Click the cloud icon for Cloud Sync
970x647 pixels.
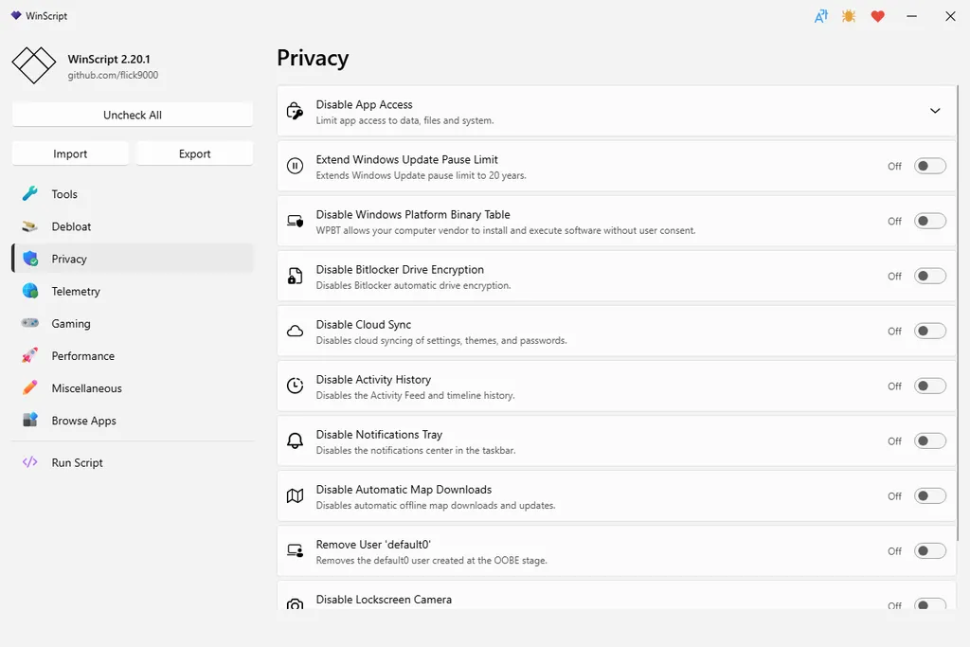coord(296,331)
